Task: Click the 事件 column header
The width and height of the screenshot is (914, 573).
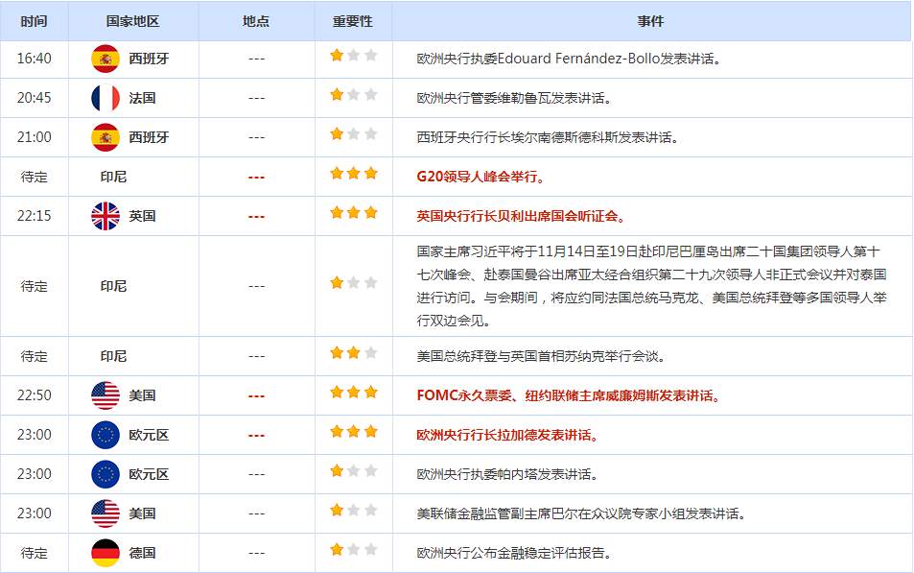Action: pyautogui.click(x=650, y=21)
